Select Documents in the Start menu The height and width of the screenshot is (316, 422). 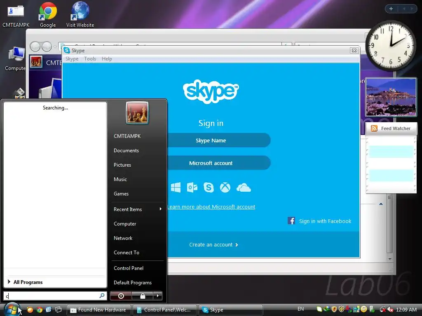pos(126,151)
